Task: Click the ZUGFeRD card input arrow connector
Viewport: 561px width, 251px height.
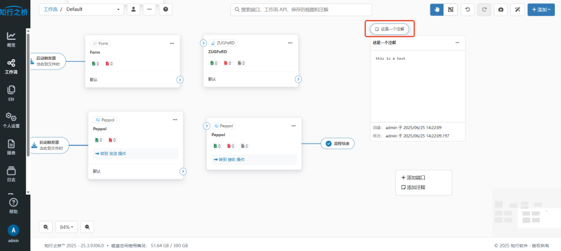Action: coord(203,43)
